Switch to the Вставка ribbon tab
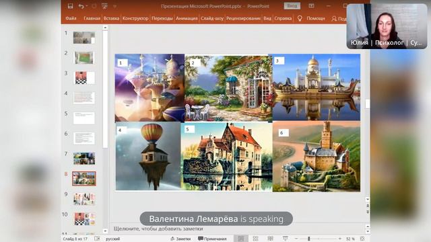 coord(111,18)
